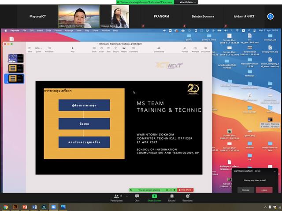Image resolution: width=282 pixels, height=211 pixels.
Task: Select the third highlighted slide thumbnail
Action: click(16, 79)
